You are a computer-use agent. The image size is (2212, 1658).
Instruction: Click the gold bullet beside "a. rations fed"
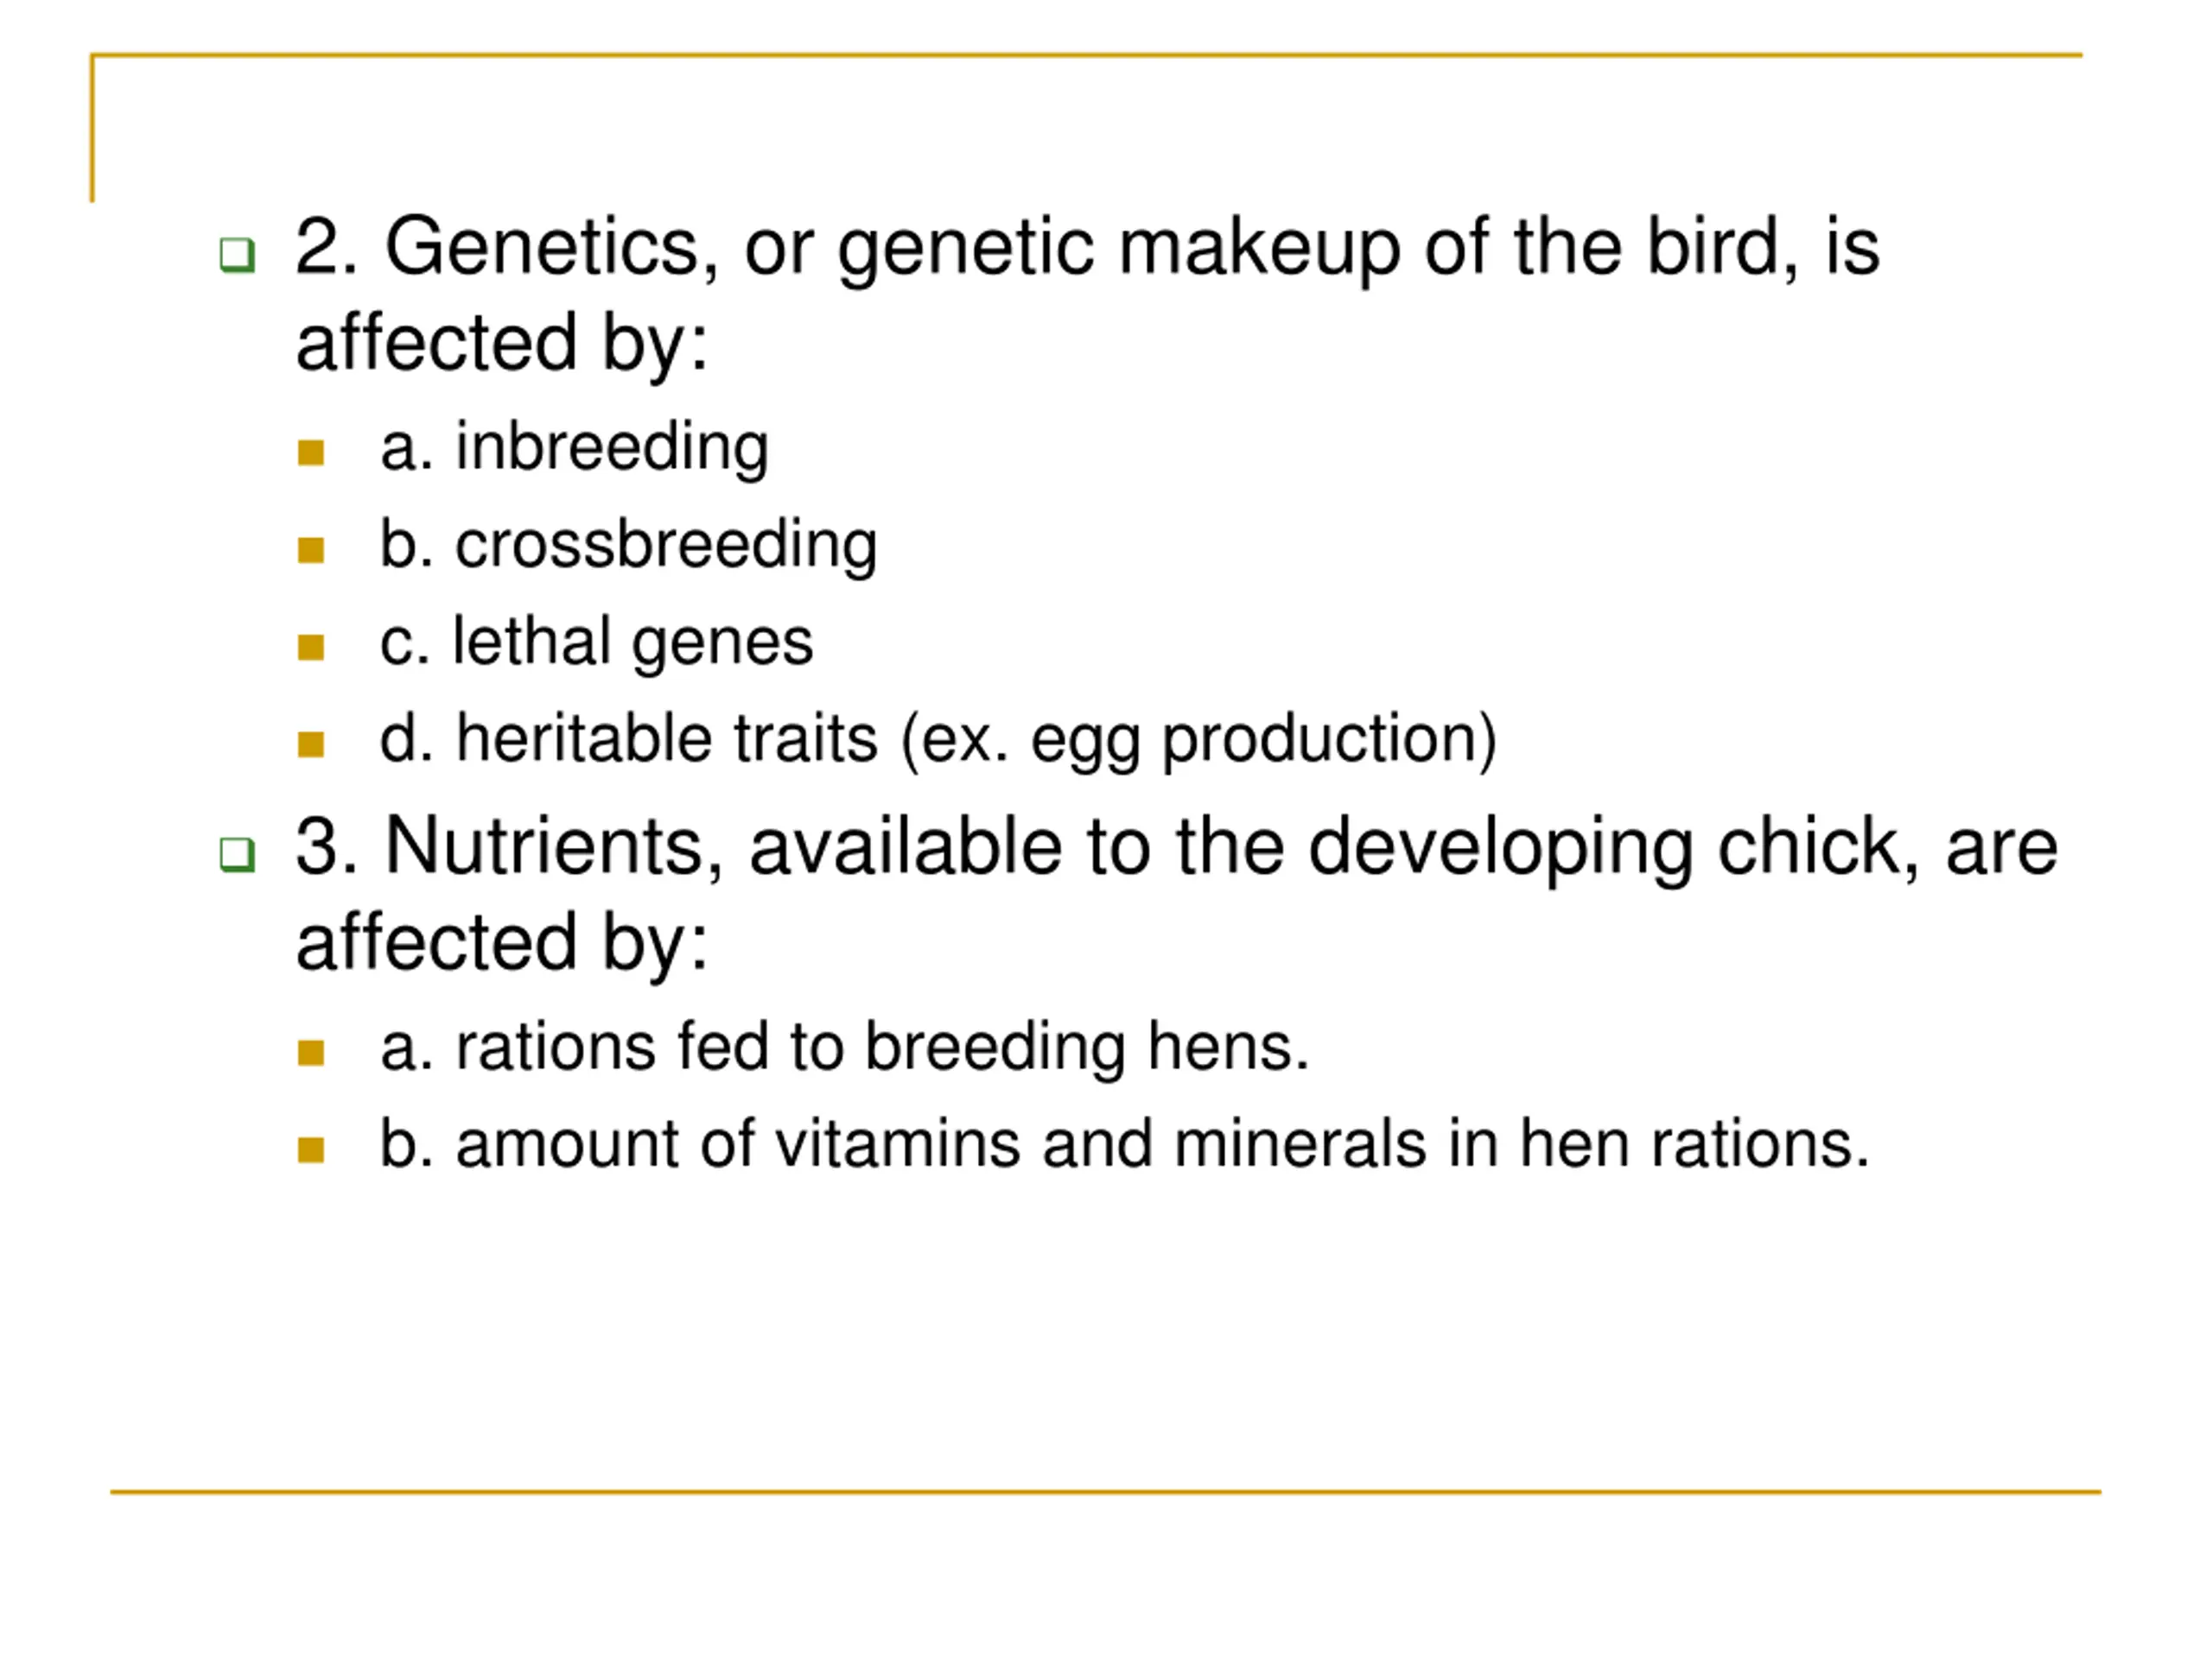tap(311, 1053)
